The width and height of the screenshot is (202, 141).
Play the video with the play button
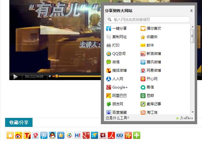[15, 76]
